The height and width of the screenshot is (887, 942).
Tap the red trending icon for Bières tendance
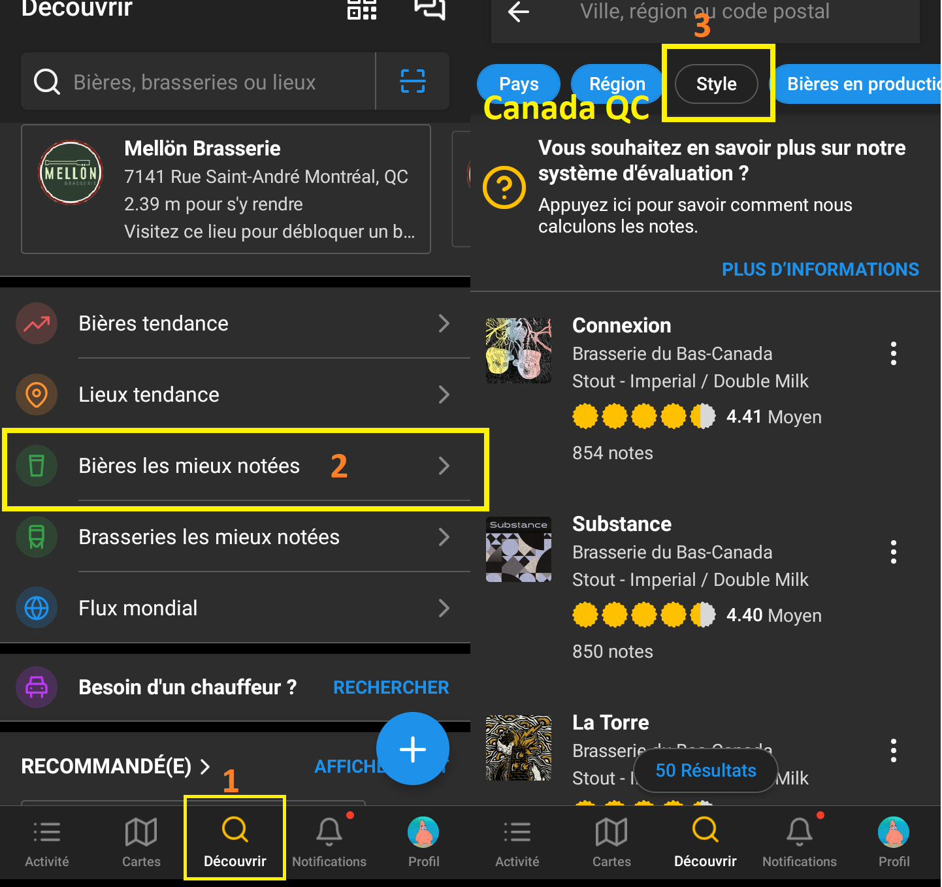click(x=37, y=323)
